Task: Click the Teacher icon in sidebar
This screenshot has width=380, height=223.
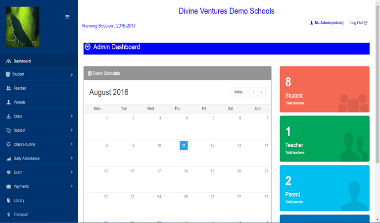Action: 8,88
